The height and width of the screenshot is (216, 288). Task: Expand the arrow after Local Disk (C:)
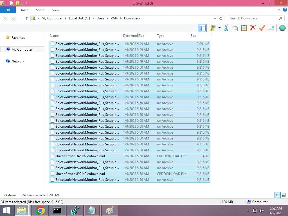point(93,18)
